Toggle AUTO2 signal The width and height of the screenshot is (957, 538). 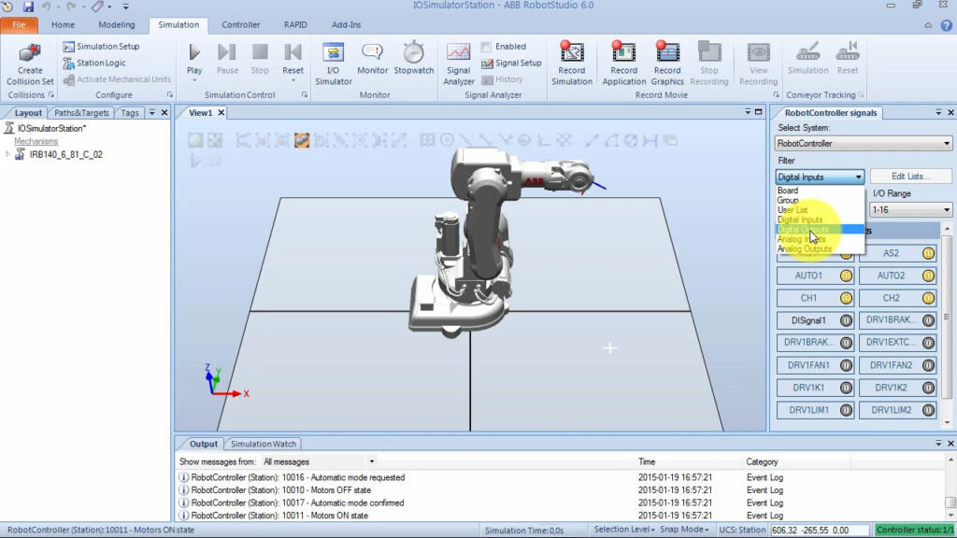point(897,276)
